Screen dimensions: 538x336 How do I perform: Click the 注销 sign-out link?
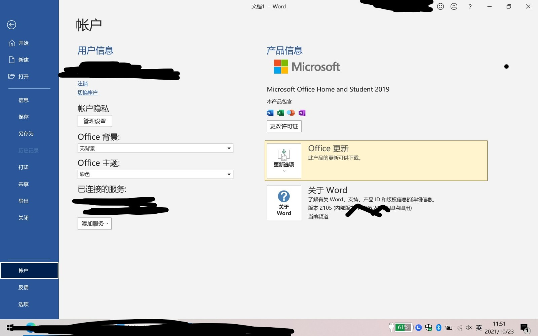click(x=82, y=84)
